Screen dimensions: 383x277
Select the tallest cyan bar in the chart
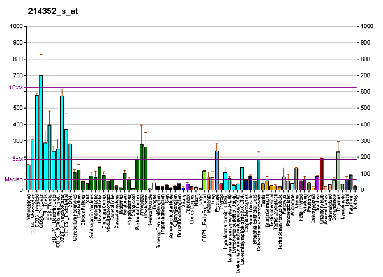41,133
